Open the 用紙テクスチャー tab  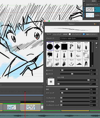coord(91,34)
